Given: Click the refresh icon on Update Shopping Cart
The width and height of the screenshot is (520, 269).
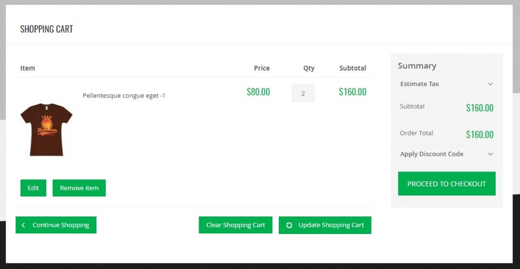Looking at the screenshot, I should tap(289, 225).
